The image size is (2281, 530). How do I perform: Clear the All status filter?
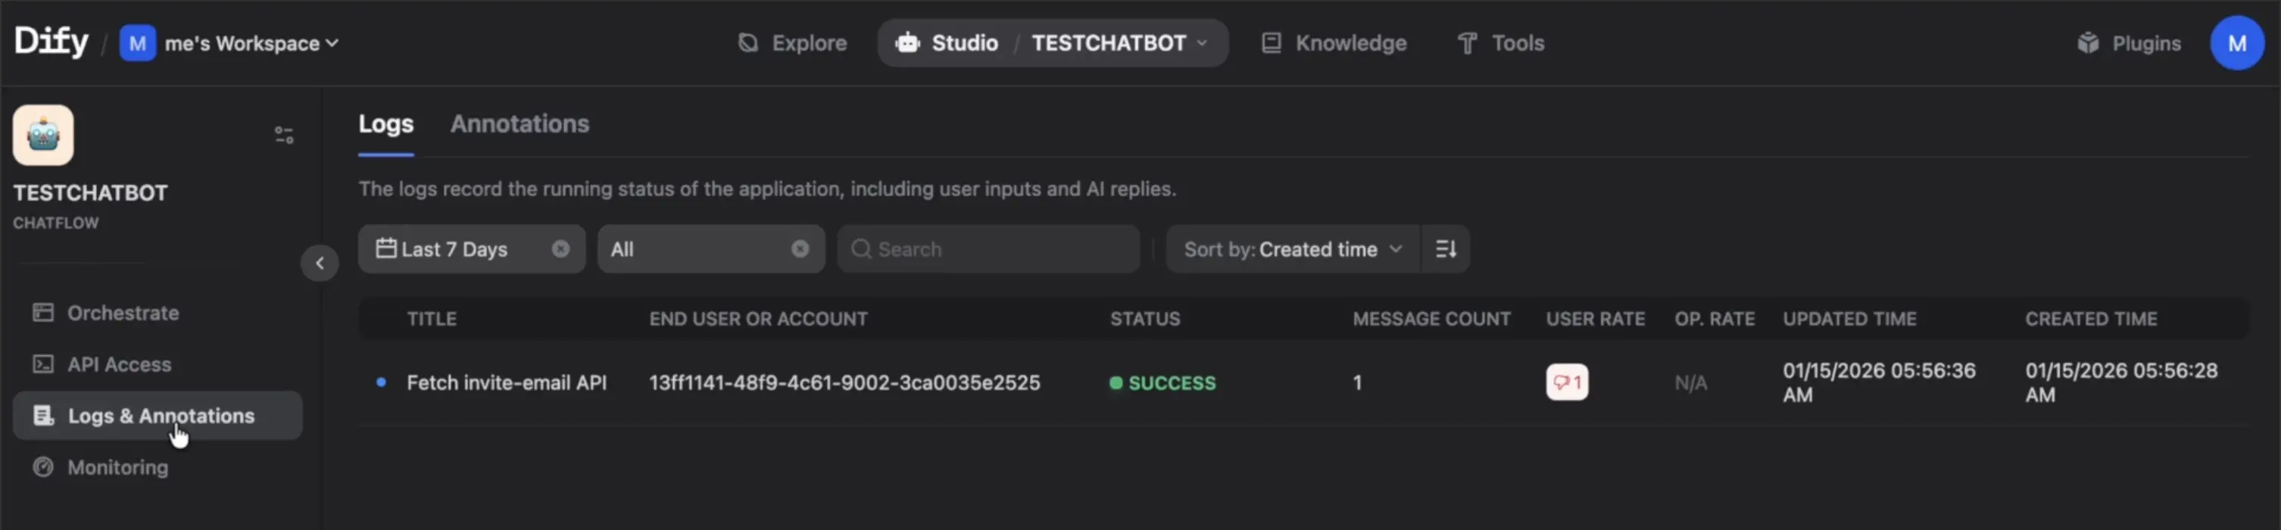pyautogui.click(x=800, y=250)
